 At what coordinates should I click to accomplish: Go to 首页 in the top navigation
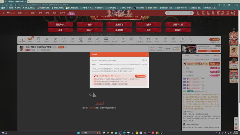click(x=20, y=13)
